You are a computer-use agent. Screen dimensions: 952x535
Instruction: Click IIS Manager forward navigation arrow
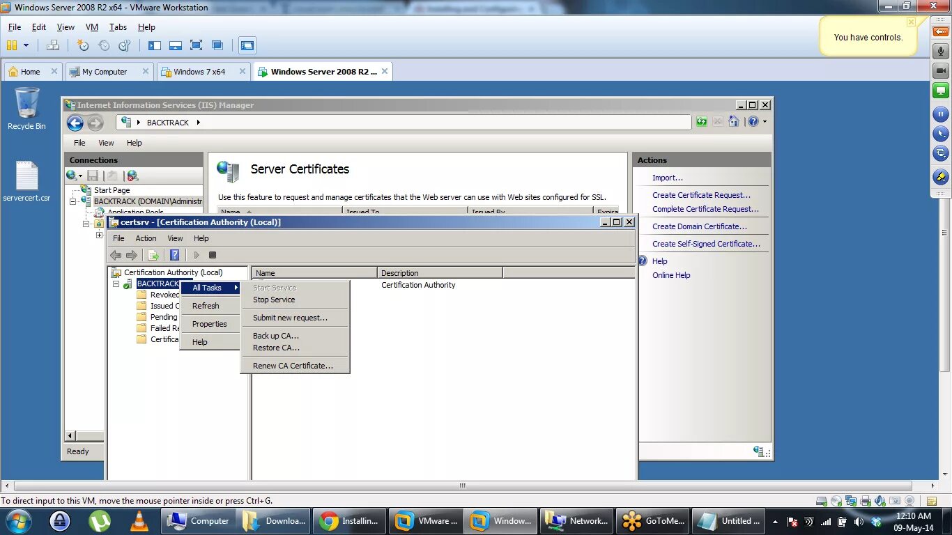point(95,123)
